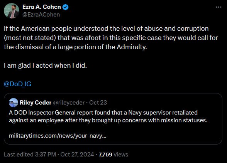This screenshot has height=163, width=227.
Task: Open Ezra A. Cohen's profile picture
Action: [12, 11]
